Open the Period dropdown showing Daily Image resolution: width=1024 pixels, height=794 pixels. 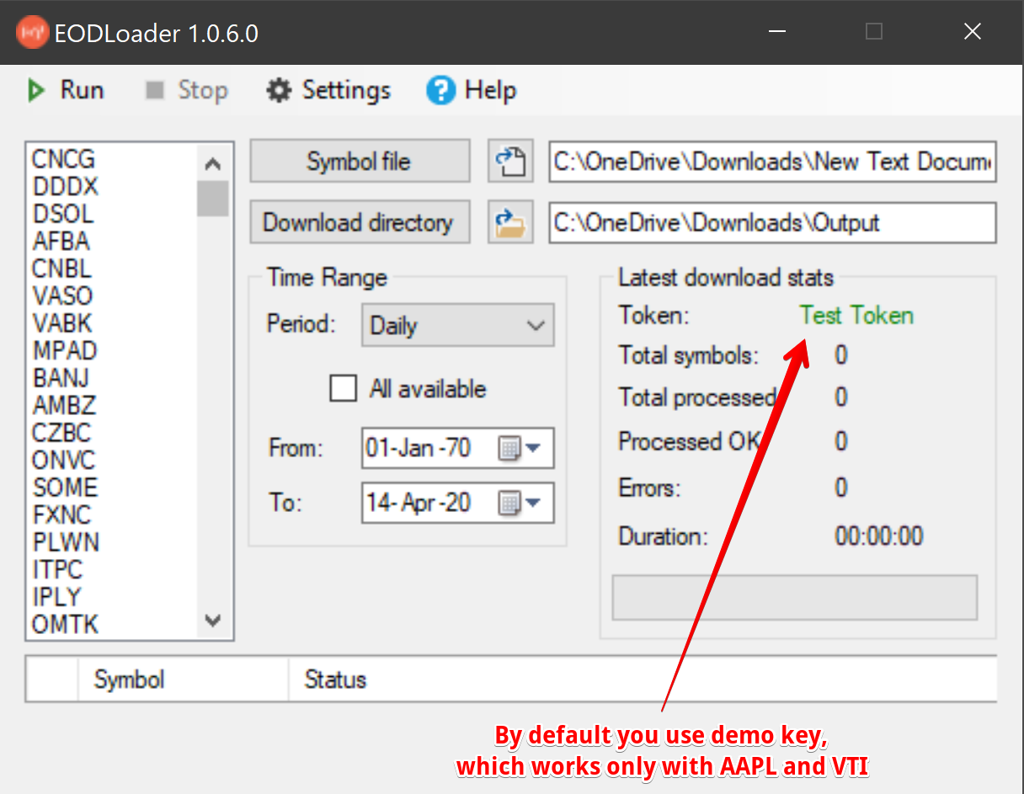(x=457, y=325)
